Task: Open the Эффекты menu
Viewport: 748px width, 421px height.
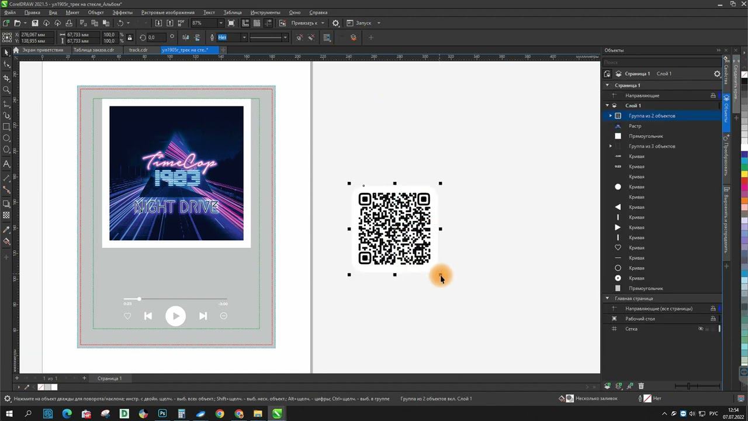Action: tap(122, 12)
